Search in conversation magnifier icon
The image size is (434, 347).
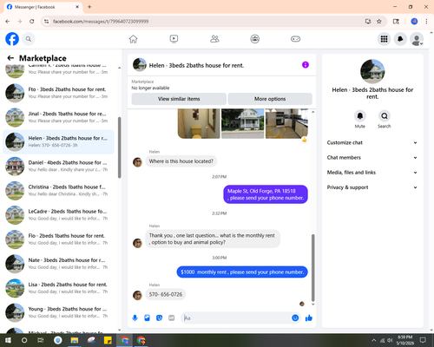click(385, 116)
